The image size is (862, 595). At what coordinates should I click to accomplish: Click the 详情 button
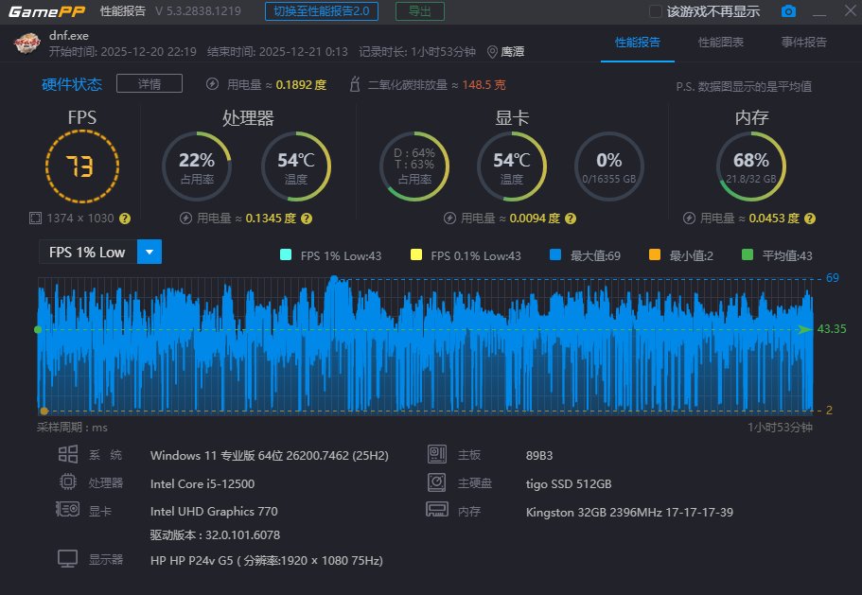point(149,83)
